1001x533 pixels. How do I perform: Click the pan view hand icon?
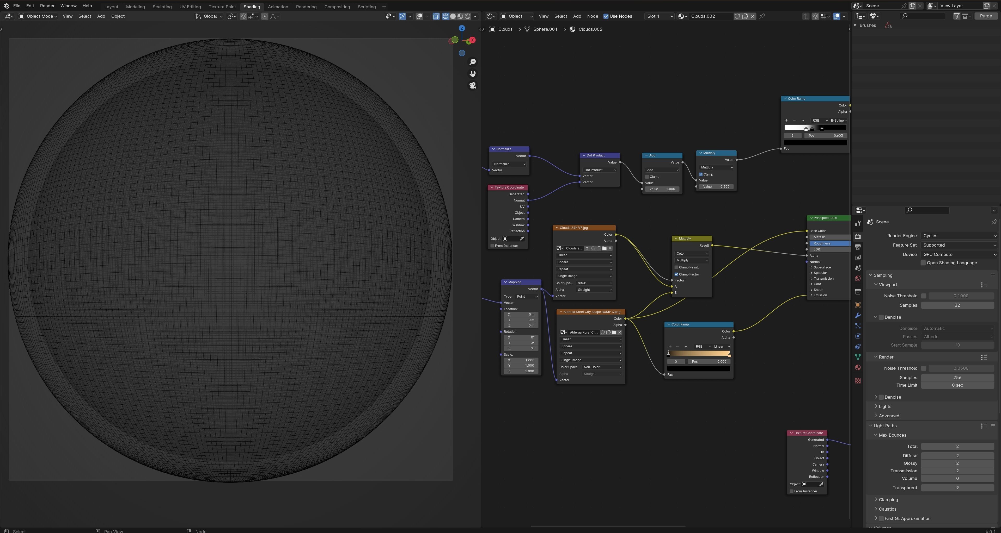(x=473, y=74)
